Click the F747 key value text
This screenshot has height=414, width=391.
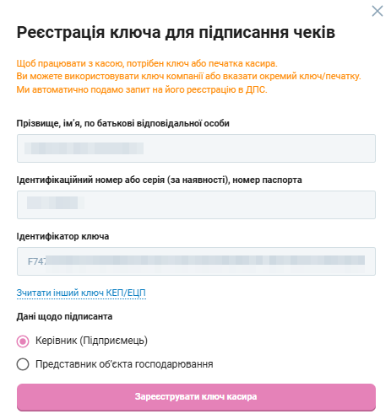point(37,261)
